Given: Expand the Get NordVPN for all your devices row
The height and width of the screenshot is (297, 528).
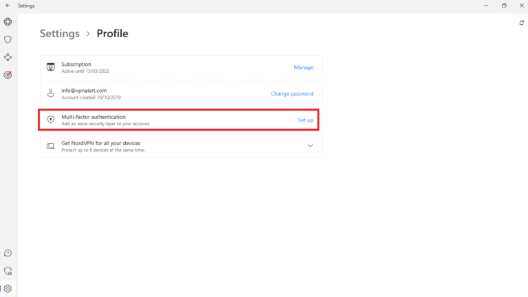Looking at the screenshot, I should pyautogui.click(x=172, y=146).
